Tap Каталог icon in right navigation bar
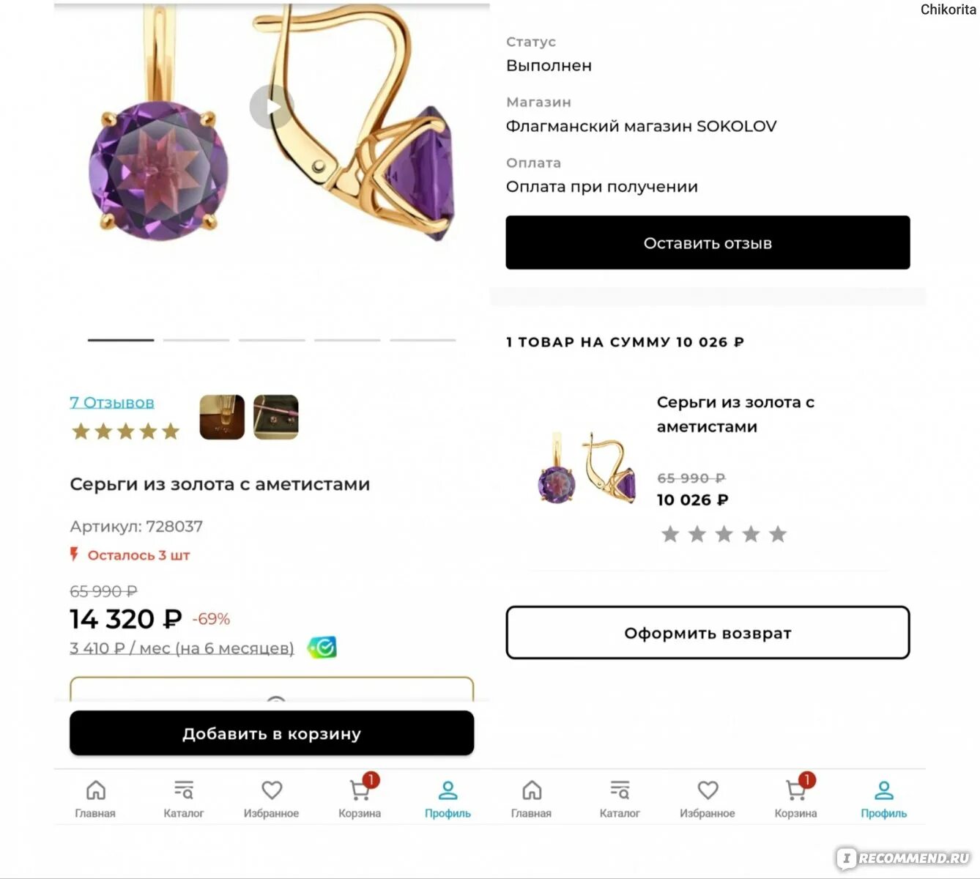The height and width of the screenshot is (879, 980). pos(620,791)
